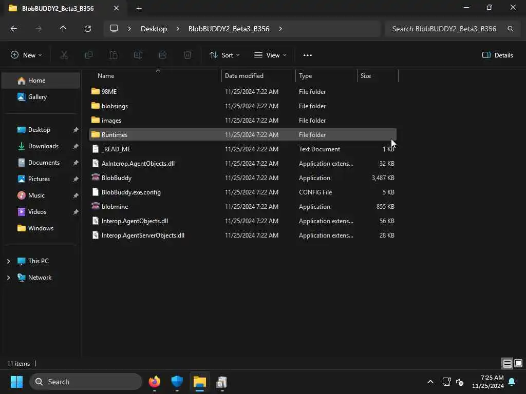Screen dimensions: 526x394
Task: Close the BlobBUDDY2_Beta3_B356 tab
Action: 116,8
